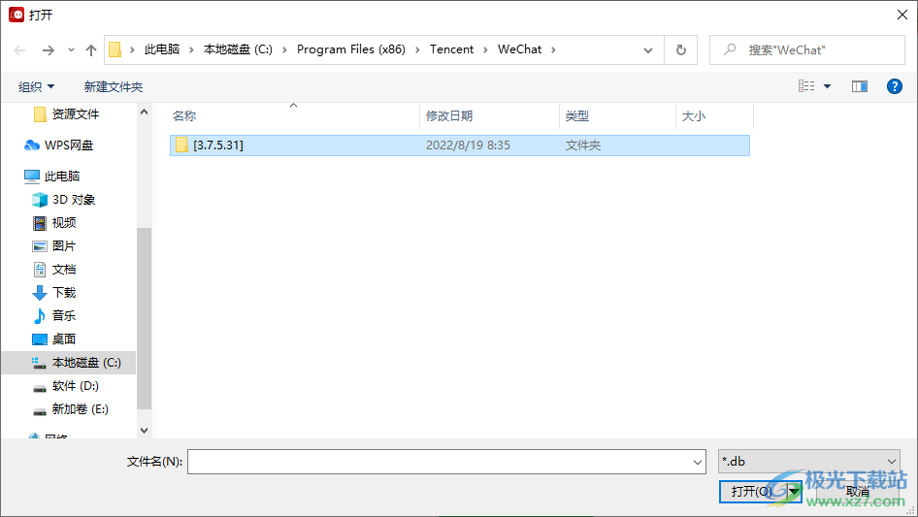Open the 文件名 history dropdown arrow

(x=698, y=462)
